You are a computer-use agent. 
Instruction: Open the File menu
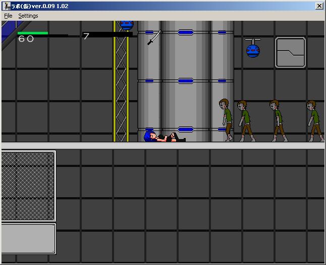8,16
